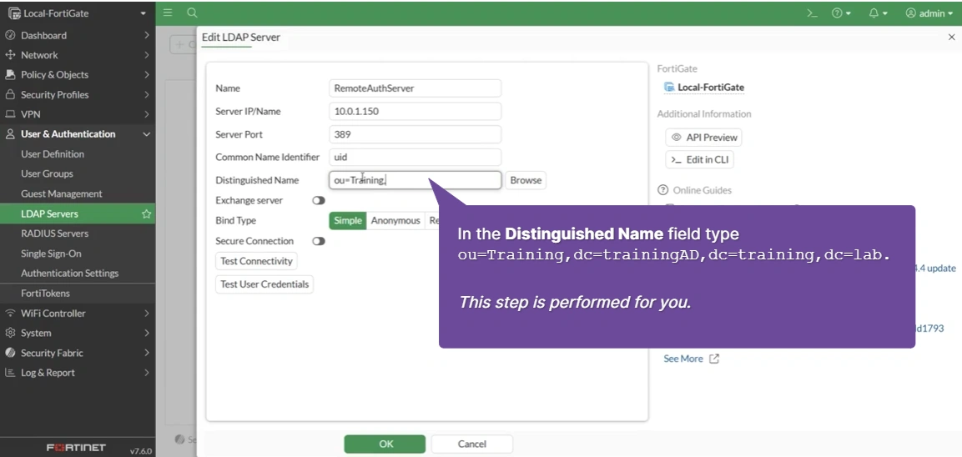Image resolution: width=962 pixels, height=457 pixels.
Task: Click the green OK button
Action: [385, 444]
